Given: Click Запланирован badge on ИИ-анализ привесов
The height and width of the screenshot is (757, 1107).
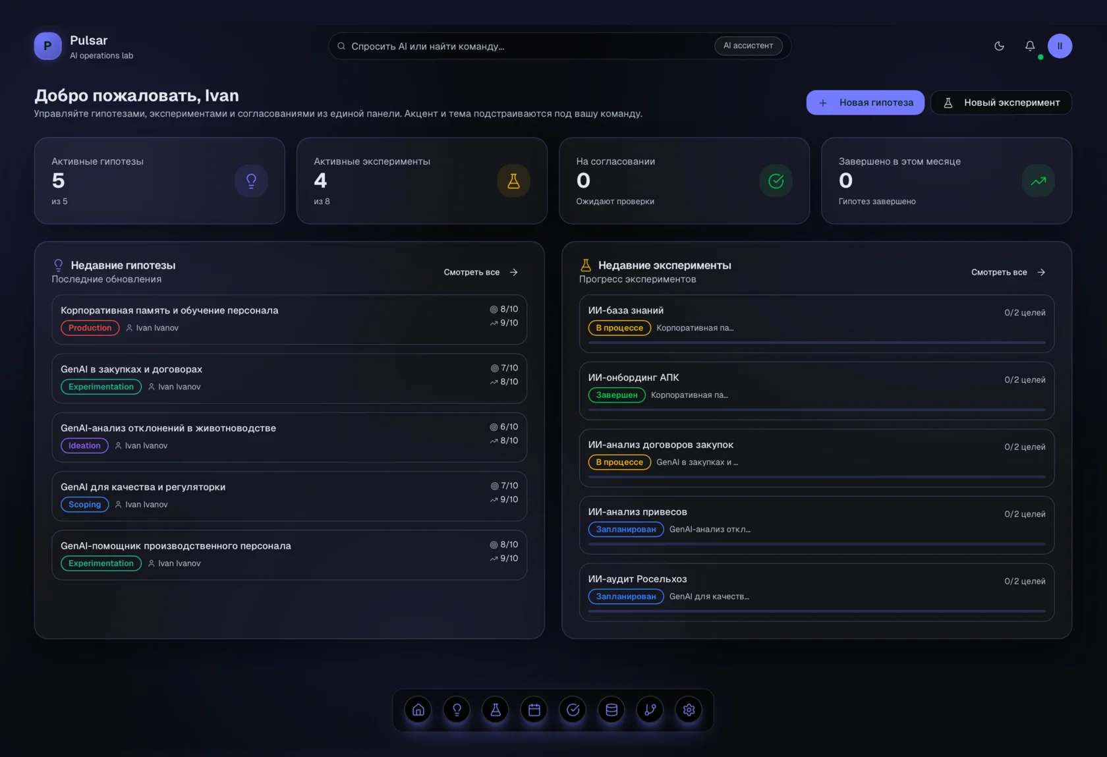Looking at the screenshot, I should click(x=626, y=529).
